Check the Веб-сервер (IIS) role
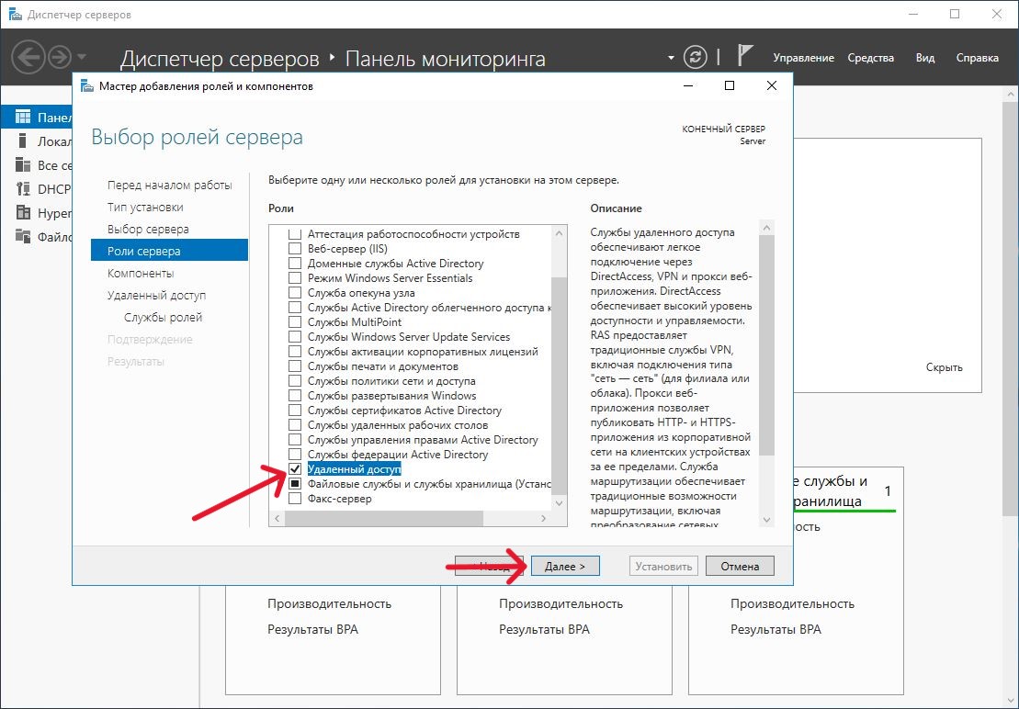This screenshot has height=709, width=1019. tap(295, 249)
